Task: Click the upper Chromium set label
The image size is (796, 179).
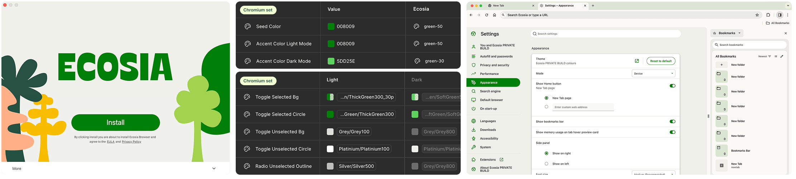Action: (258, 10)
